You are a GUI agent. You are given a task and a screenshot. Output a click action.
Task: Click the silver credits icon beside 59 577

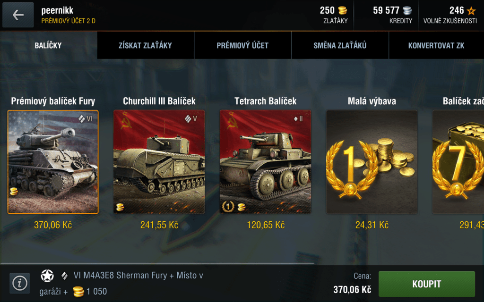pyautogui.click(x=407, y=10)
